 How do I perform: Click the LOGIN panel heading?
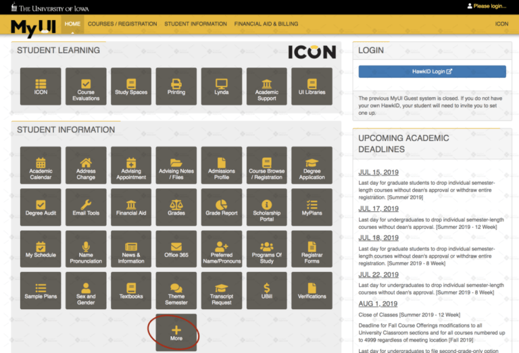point(371,50)
